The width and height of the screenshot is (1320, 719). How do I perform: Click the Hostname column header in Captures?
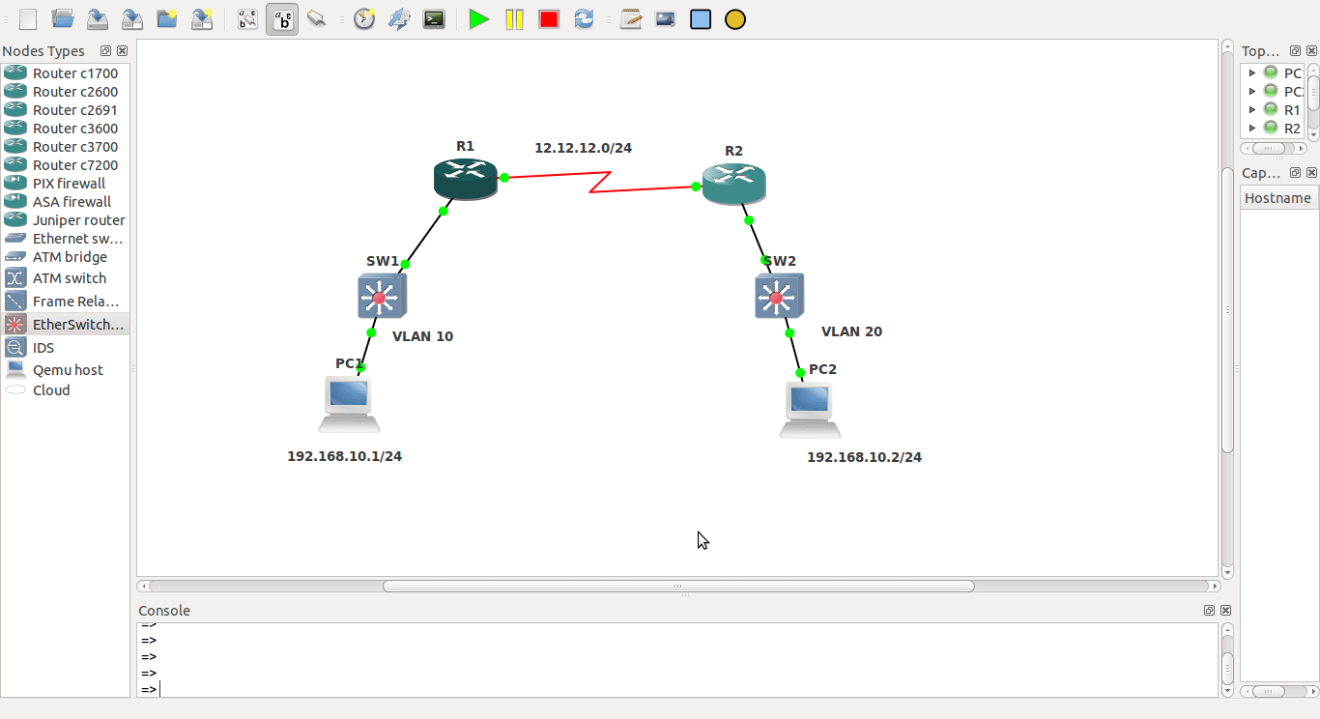[x=1277, y=198]
